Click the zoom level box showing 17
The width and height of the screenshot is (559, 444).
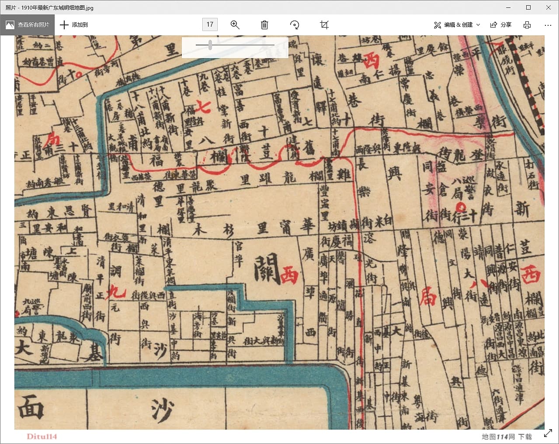209,24
